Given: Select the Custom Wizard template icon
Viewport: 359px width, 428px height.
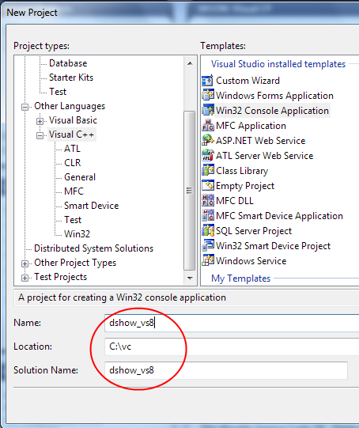Looking at the screenshot, I should pos(208,81).
